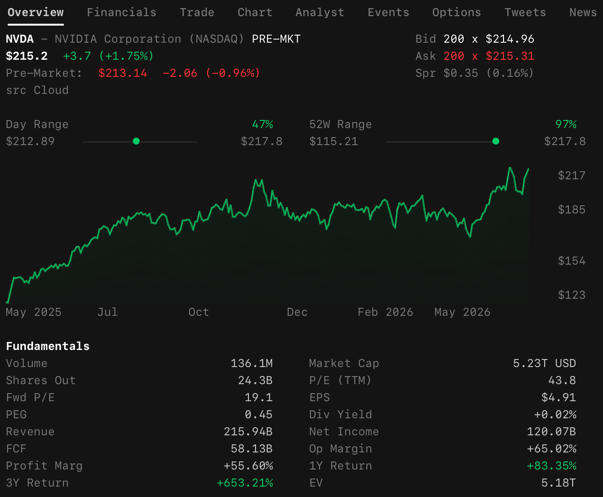Click the 52W Range slider dot
603x497 pixels.
[496, 141]
